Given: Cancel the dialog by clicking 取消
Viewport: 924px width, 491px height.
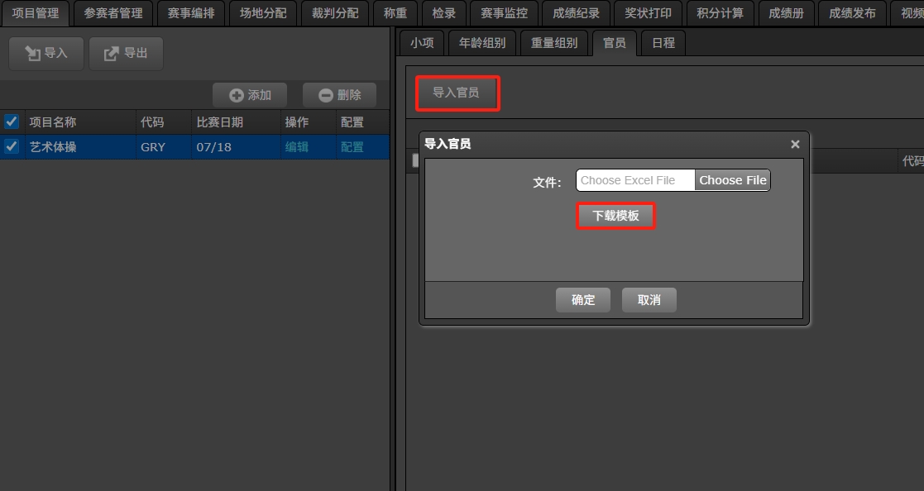Looking at the screenshot, I should click(649, 300).
